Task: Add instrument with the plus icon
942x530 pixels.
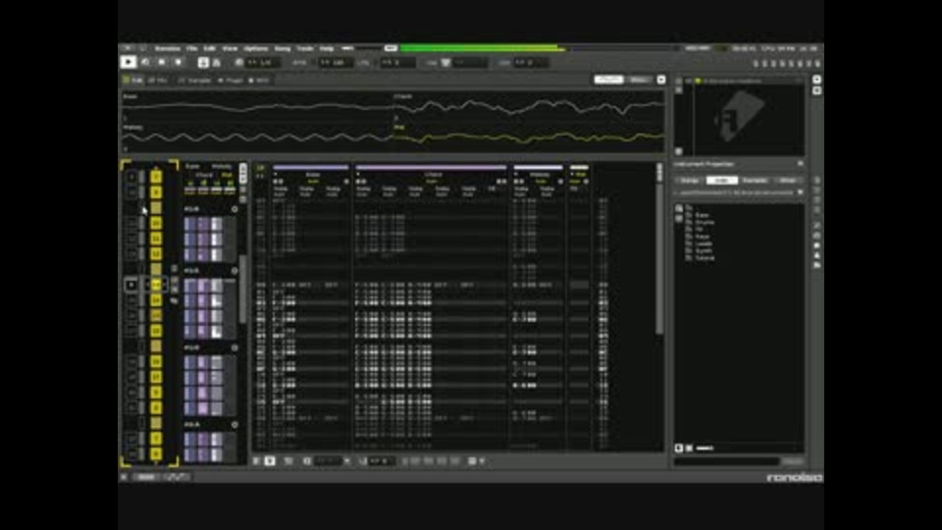Action: pyautogui.click(x=816, y=79)
